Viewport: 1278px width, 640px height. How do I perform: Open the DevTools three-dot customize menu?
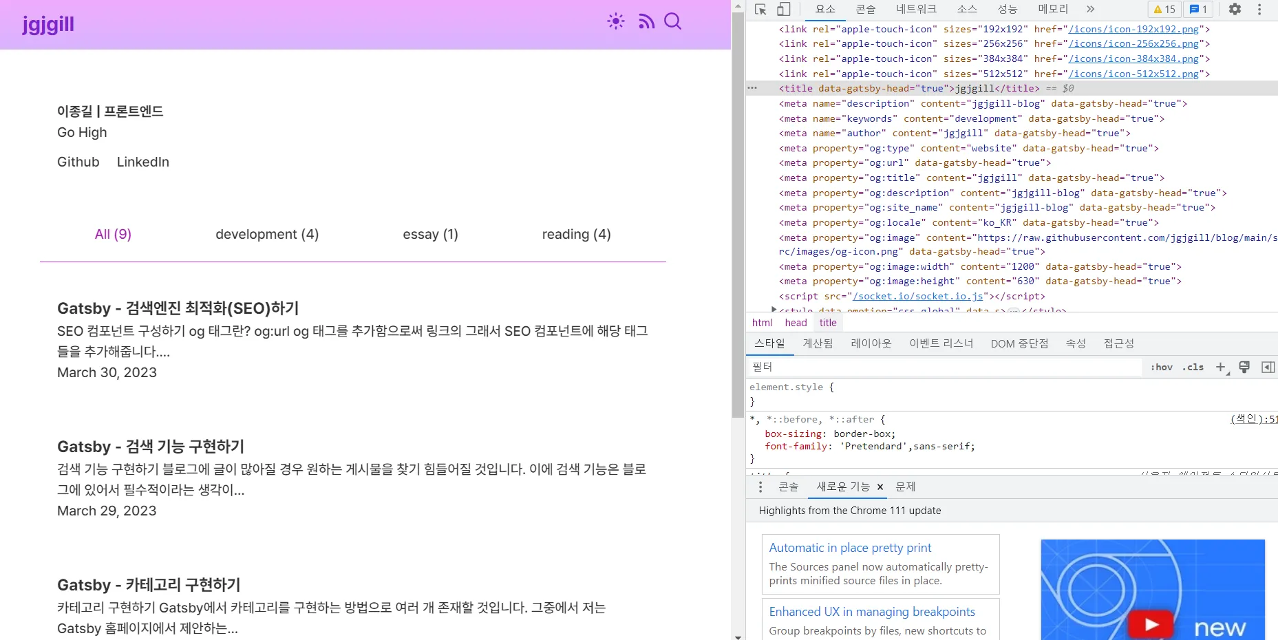click(1260, 10)
